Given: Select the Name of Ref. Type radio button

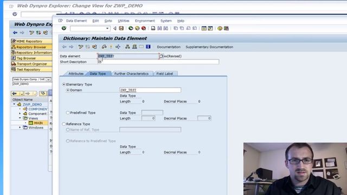Looking at the screenshot, I should pyautogui.click(x=68, y=129).
